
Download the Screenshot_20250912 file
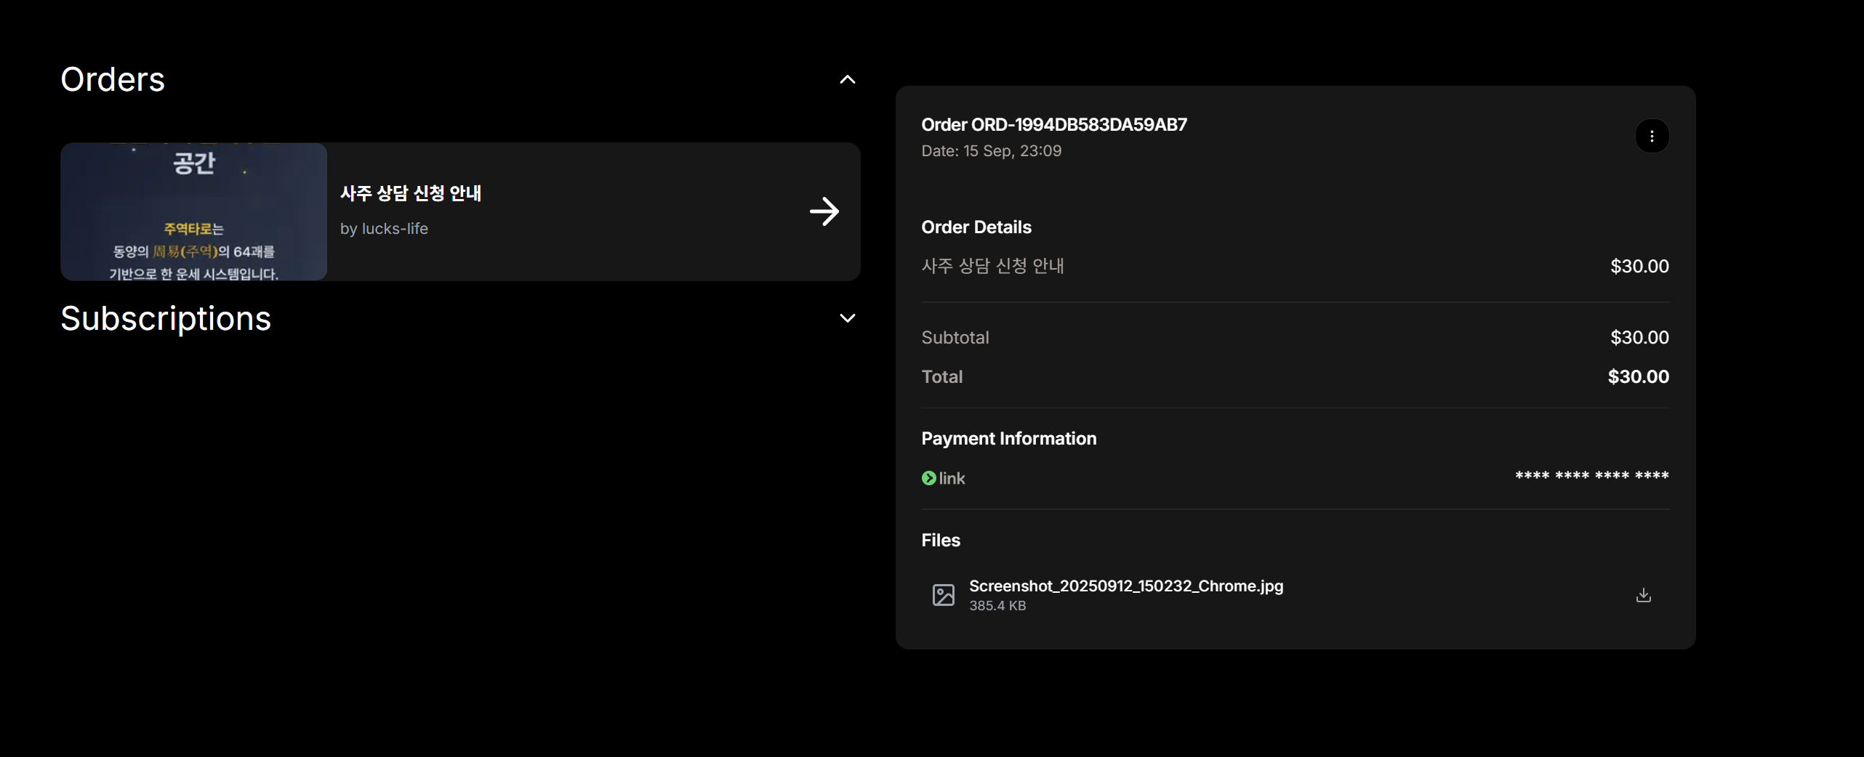1643,595
